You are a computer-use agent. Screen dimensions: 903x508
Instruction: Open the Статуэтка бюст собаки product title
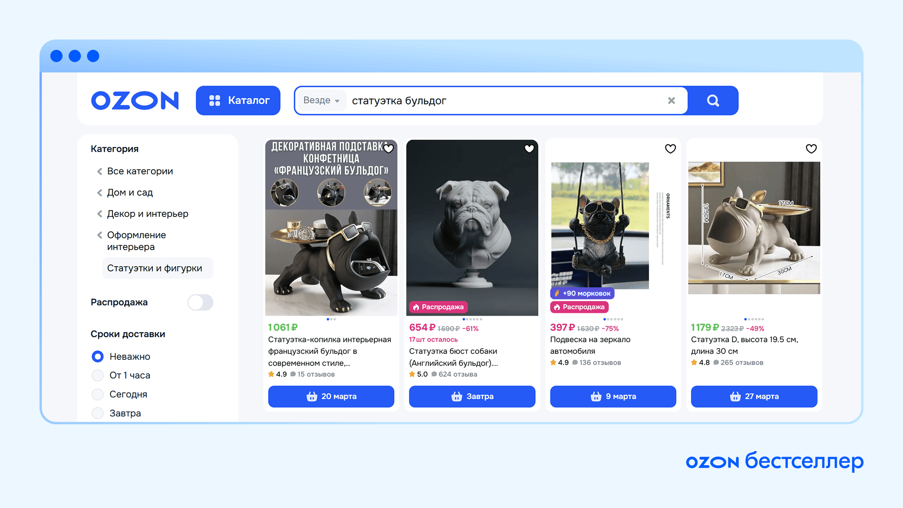pyautogui.click(x=453, y=357)
